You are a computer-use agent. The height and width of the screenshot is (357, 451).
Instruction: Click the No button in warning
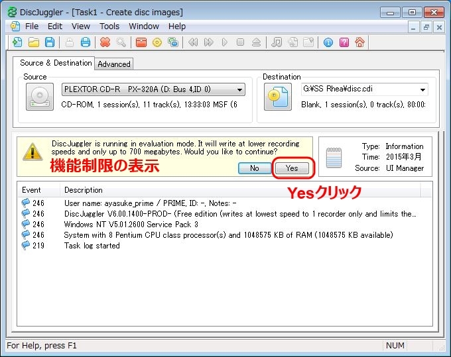[255, 168]
